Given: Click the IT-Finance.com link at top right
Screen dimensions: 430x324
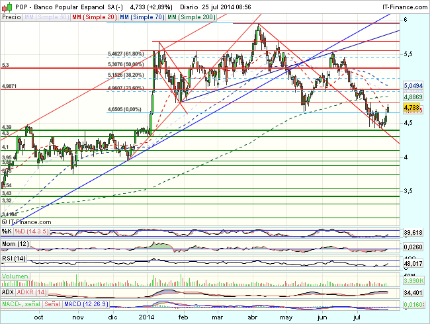Looking at the screenshot, I should (x=404, y=7).
